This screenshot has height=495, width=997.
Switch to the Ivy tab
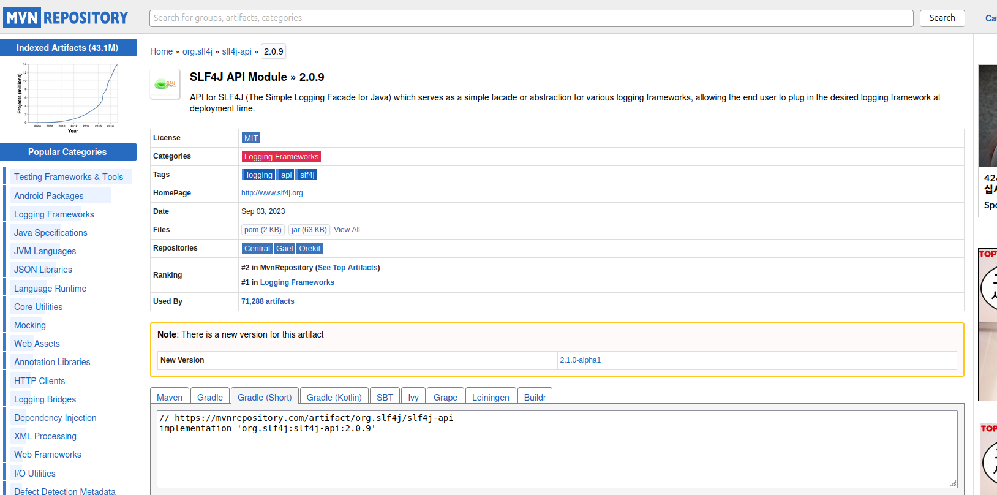pos(413,397)
